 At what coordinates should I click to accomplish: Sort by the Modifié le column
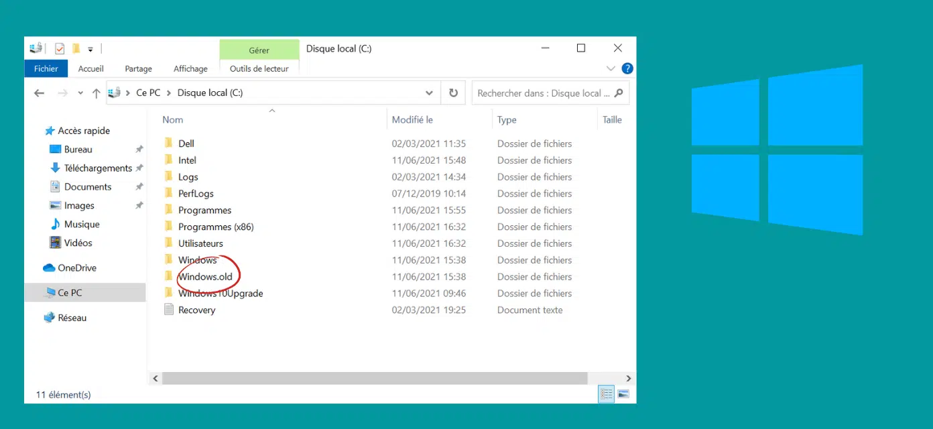pyautogui.click(x=412, y=120)
